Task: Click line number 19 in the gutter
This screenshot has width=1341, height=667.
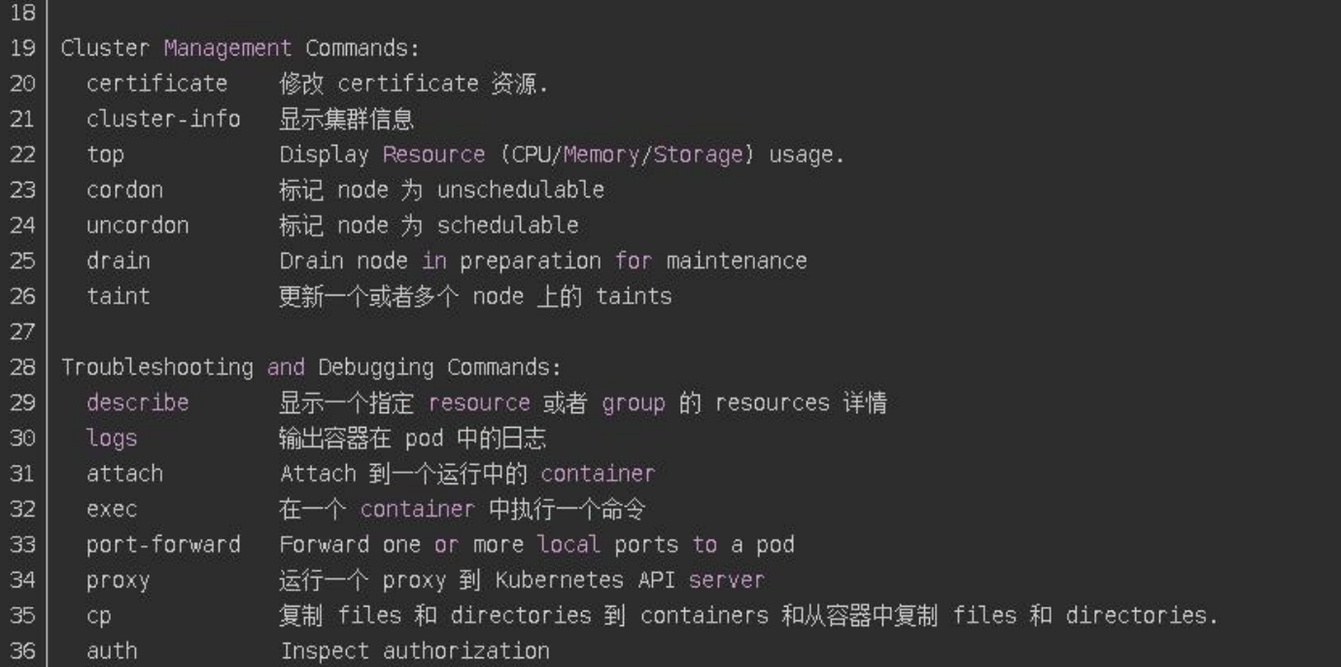Action: pyautogui.click(x=22, y=48)
